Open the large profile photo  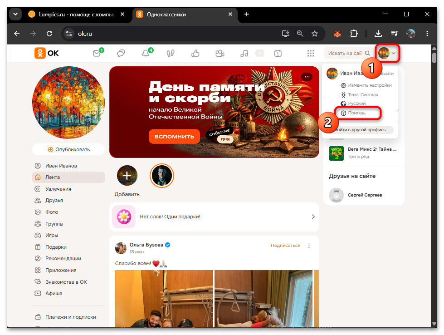(x=68, y=102)
